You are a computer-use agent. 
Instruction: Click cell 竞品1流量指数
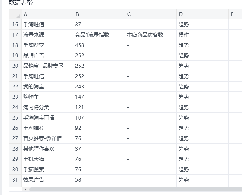click(x=99, y=35)
